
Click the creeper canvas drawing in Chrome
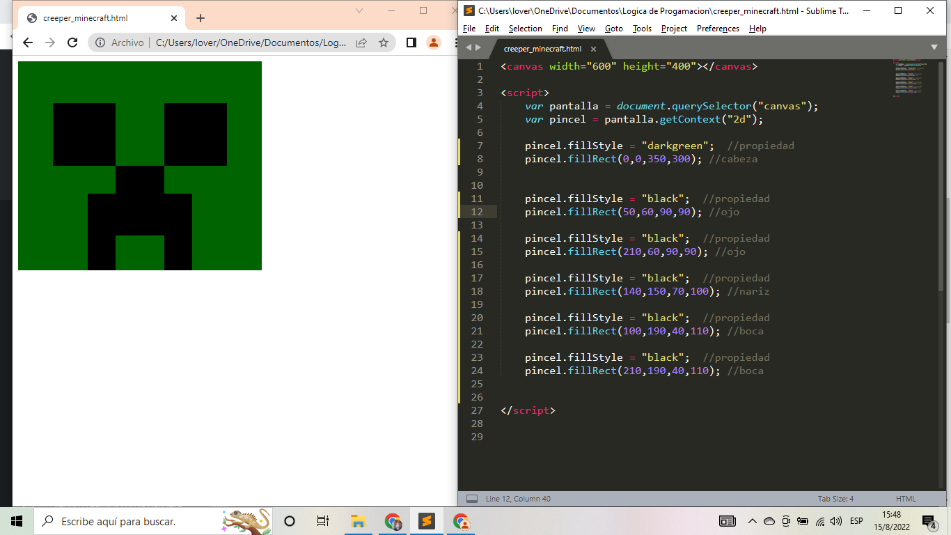140,166
